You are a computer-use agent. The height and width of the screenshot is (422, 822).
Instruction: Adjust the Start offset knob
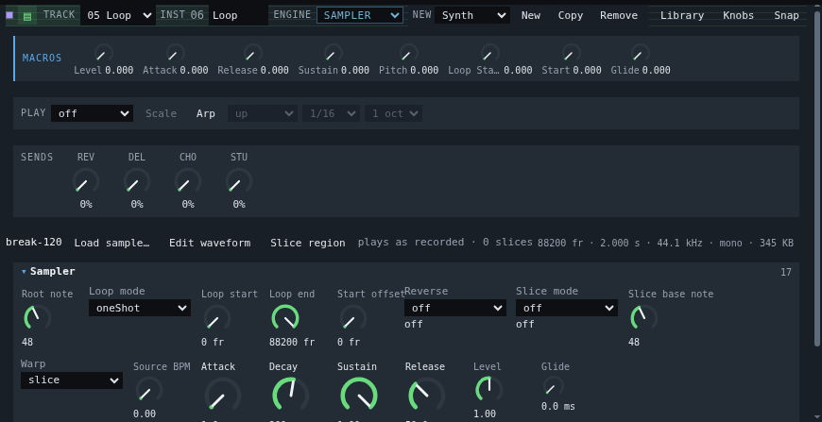(x=352, y=317)
